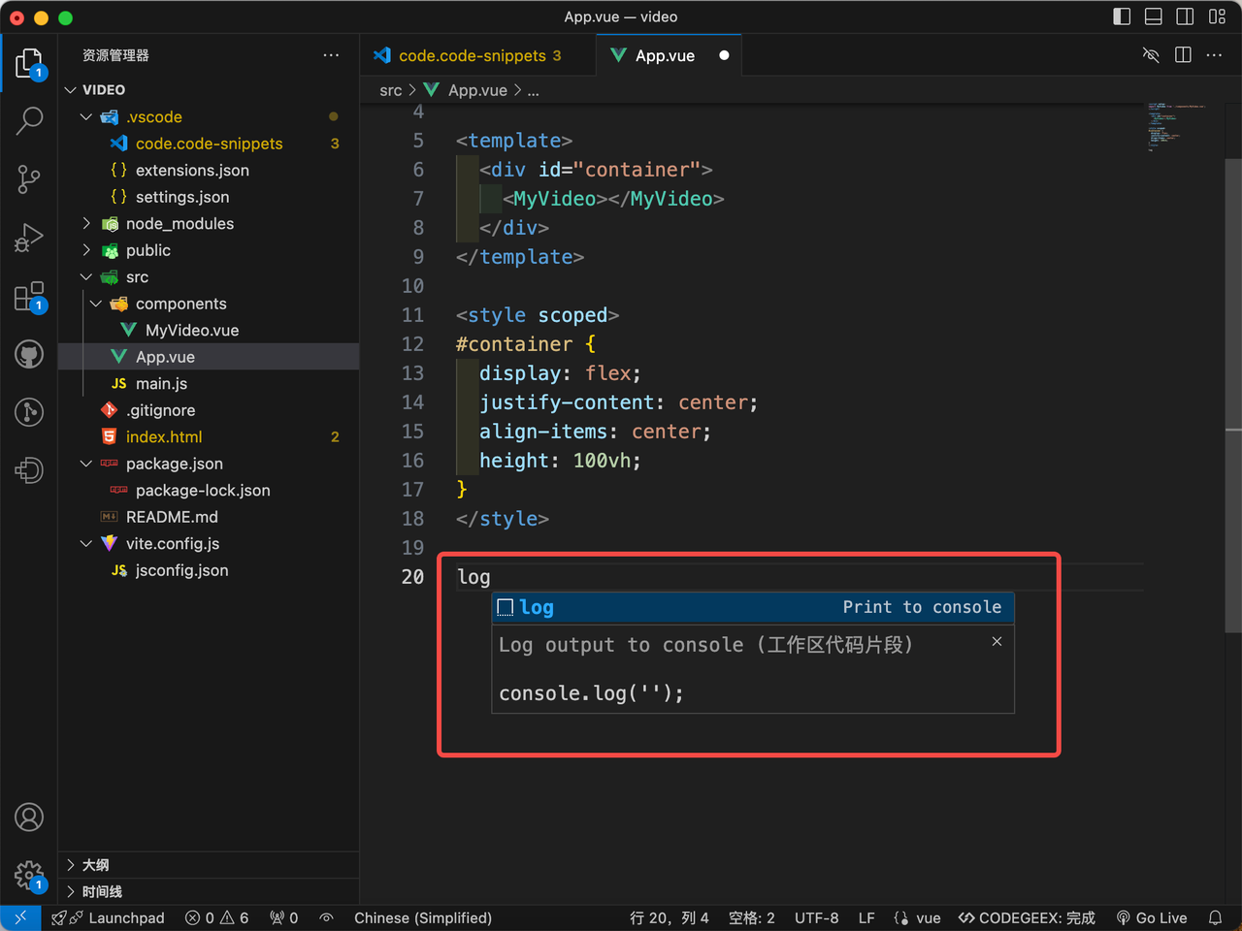Collapse vite.config.js nested files

[x=86, y=543]
